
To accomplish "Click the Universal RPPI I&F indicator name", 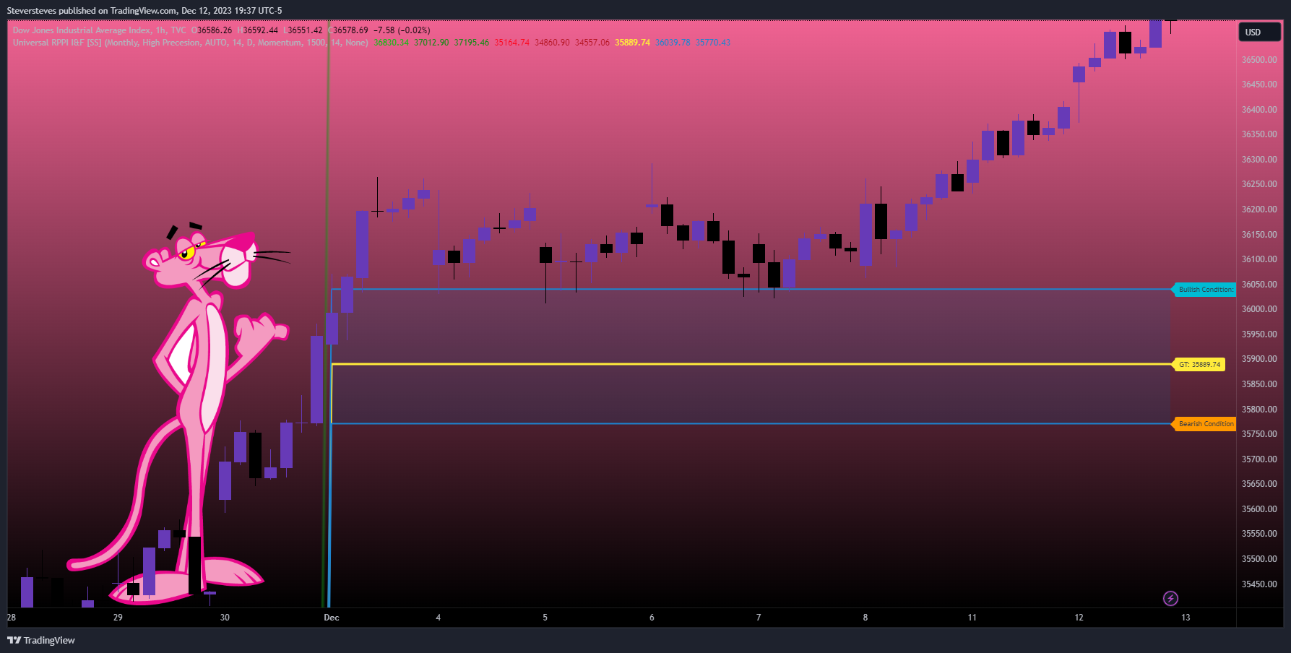I will [191, 43].
